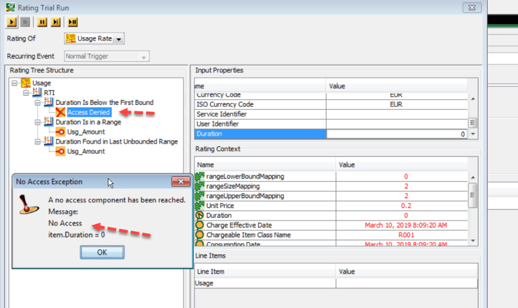Click the Pause toolbar icon

(42, 22)
